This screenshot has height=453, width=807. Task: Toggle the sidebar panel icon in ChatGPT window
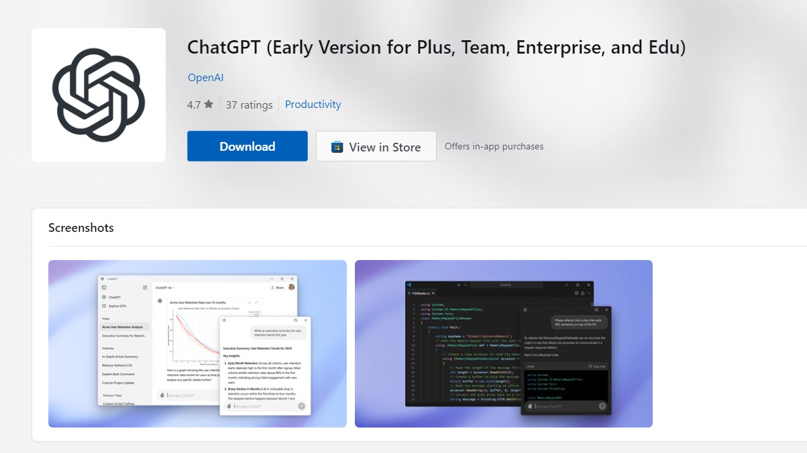103,287
